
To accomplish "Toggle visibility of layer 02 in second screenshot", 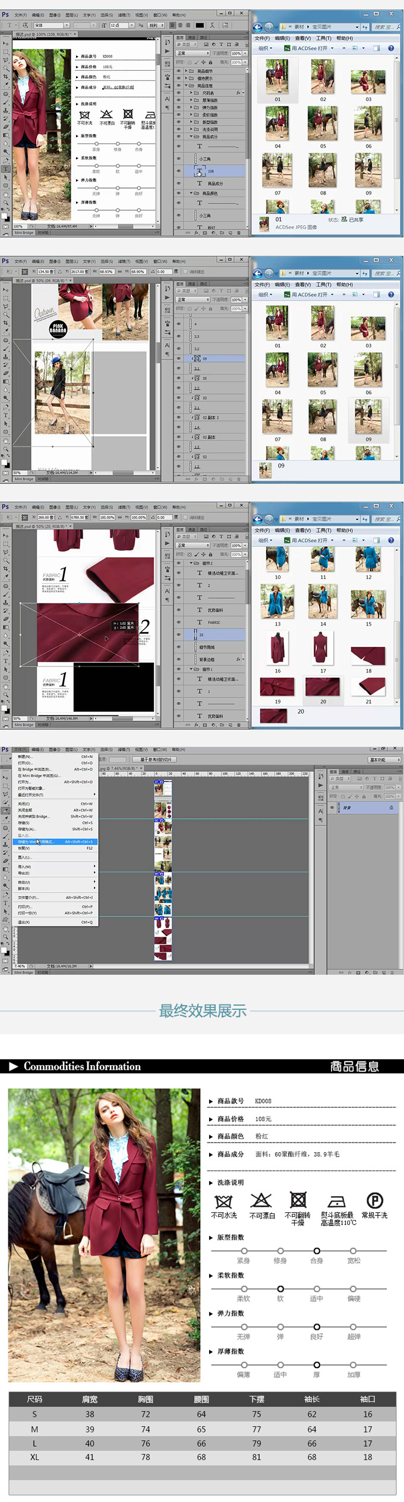I will pos(179,456).
